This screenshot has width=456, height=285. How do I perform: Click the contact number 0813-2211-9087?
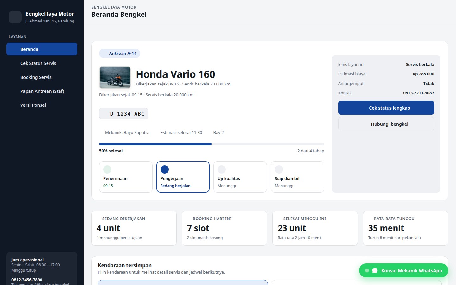419,93
